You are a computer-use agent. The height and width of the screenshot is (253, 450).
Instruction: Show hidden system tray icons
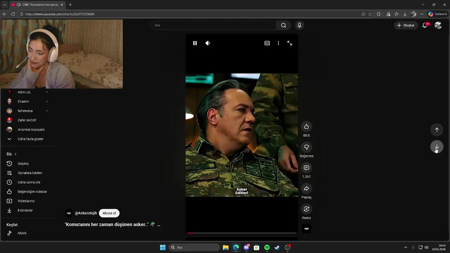[405, 247]
